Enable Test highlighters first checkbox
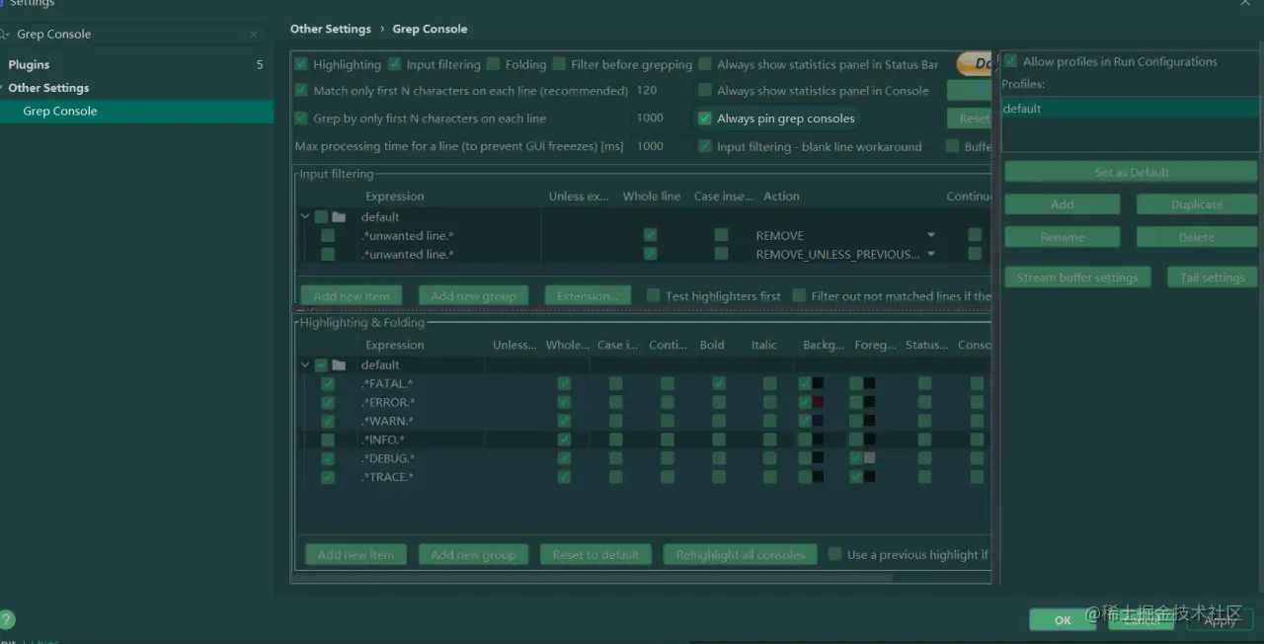 pos(653,295)
